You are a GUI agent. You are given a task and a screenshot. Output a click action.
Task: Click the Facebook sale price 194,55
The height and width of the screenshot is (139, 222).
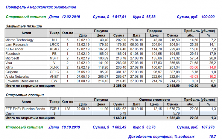tap(157, 54)
